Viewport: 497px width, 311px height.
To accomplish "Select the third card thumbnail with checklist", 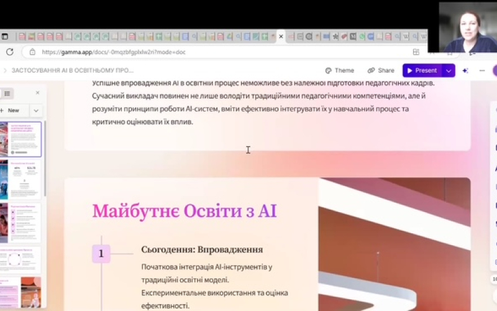I will pos(21,223).
